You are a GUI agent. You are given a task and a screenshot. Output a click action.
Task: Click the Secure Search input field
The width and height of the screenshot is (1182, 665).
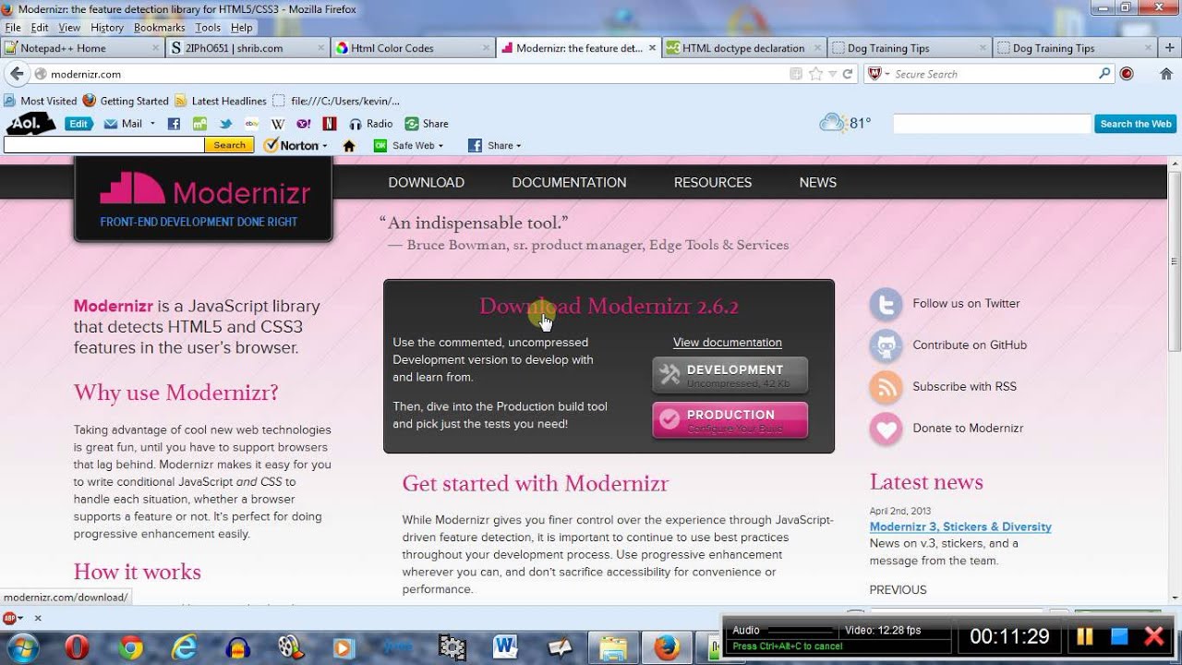[x=995, y=74]
